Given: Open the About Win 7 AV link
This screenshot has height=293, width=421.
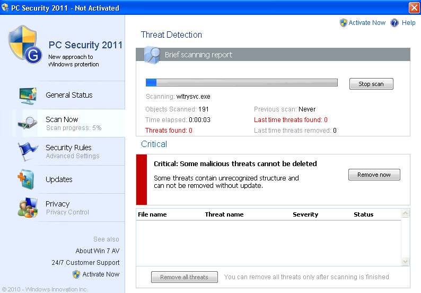Looking at the screenshot, I should (97, 251).
